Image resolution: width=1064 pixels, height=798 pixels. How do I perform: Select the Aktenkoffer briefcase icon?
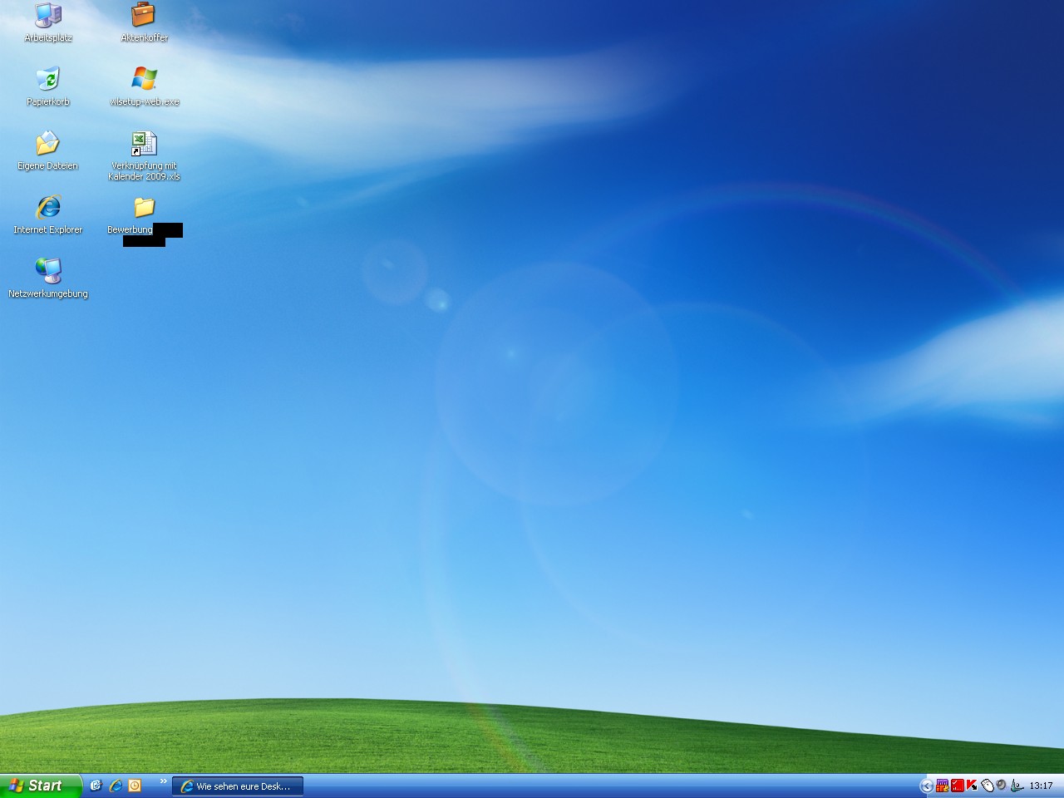(144, 16)
